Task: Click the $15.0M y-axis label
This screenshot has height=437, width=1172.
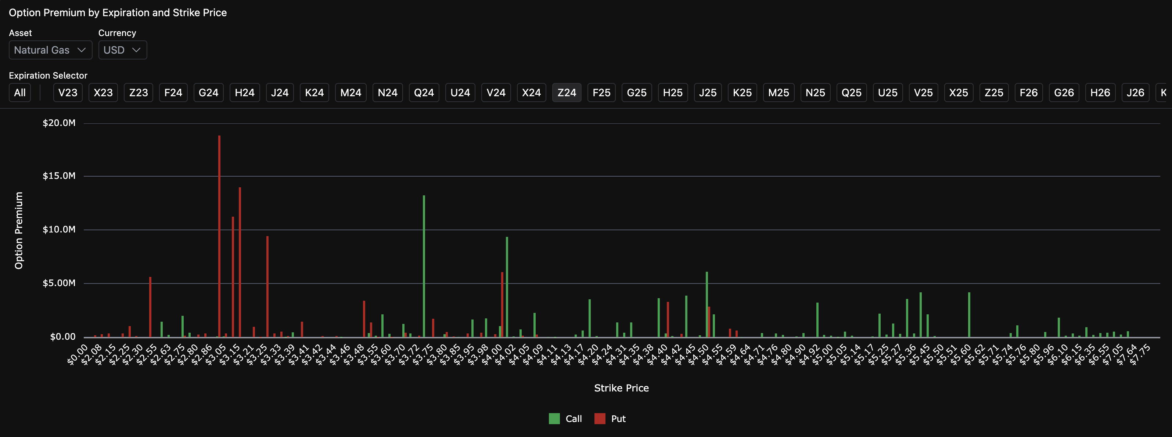Action: pos(59,176)
